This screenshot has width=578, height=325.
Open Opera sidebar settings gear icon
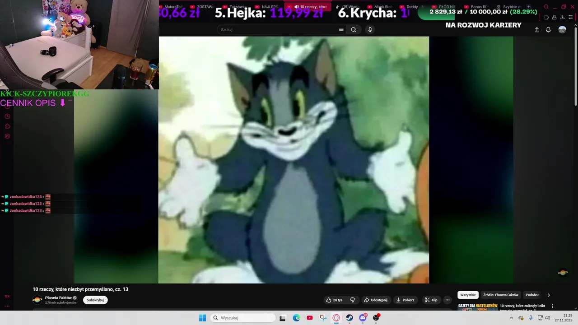(x=7, y=136)
